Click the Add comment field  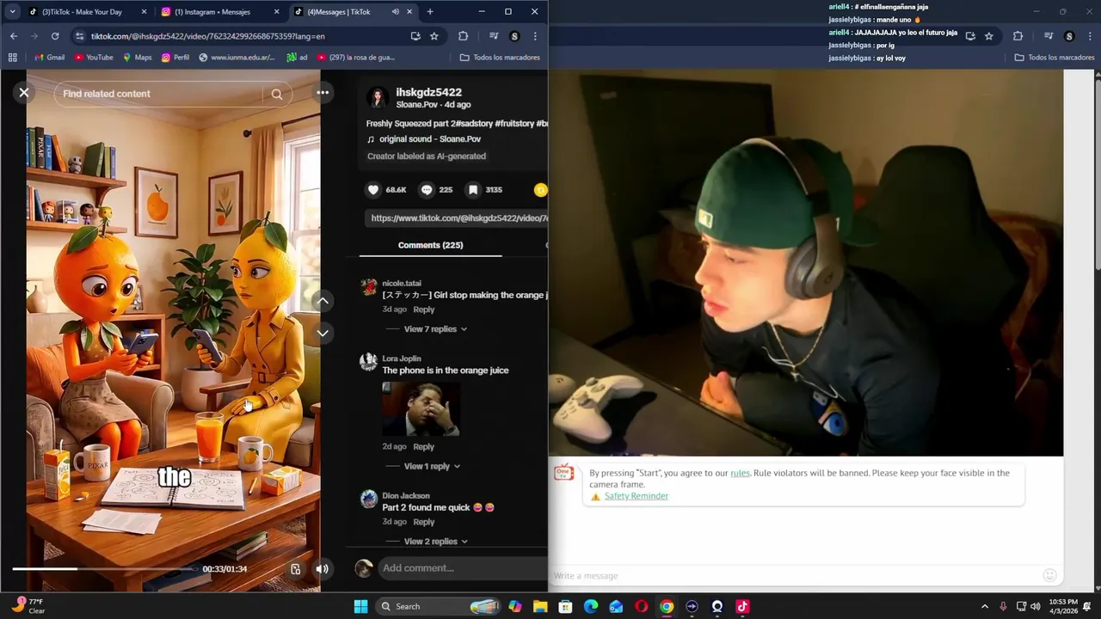(x=461, y=568)
